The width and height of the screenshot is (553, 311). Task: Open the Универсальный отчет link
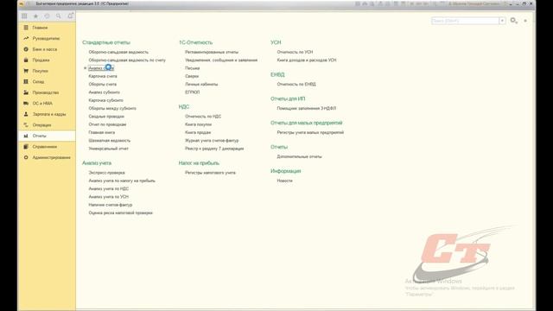pos(108,149)
